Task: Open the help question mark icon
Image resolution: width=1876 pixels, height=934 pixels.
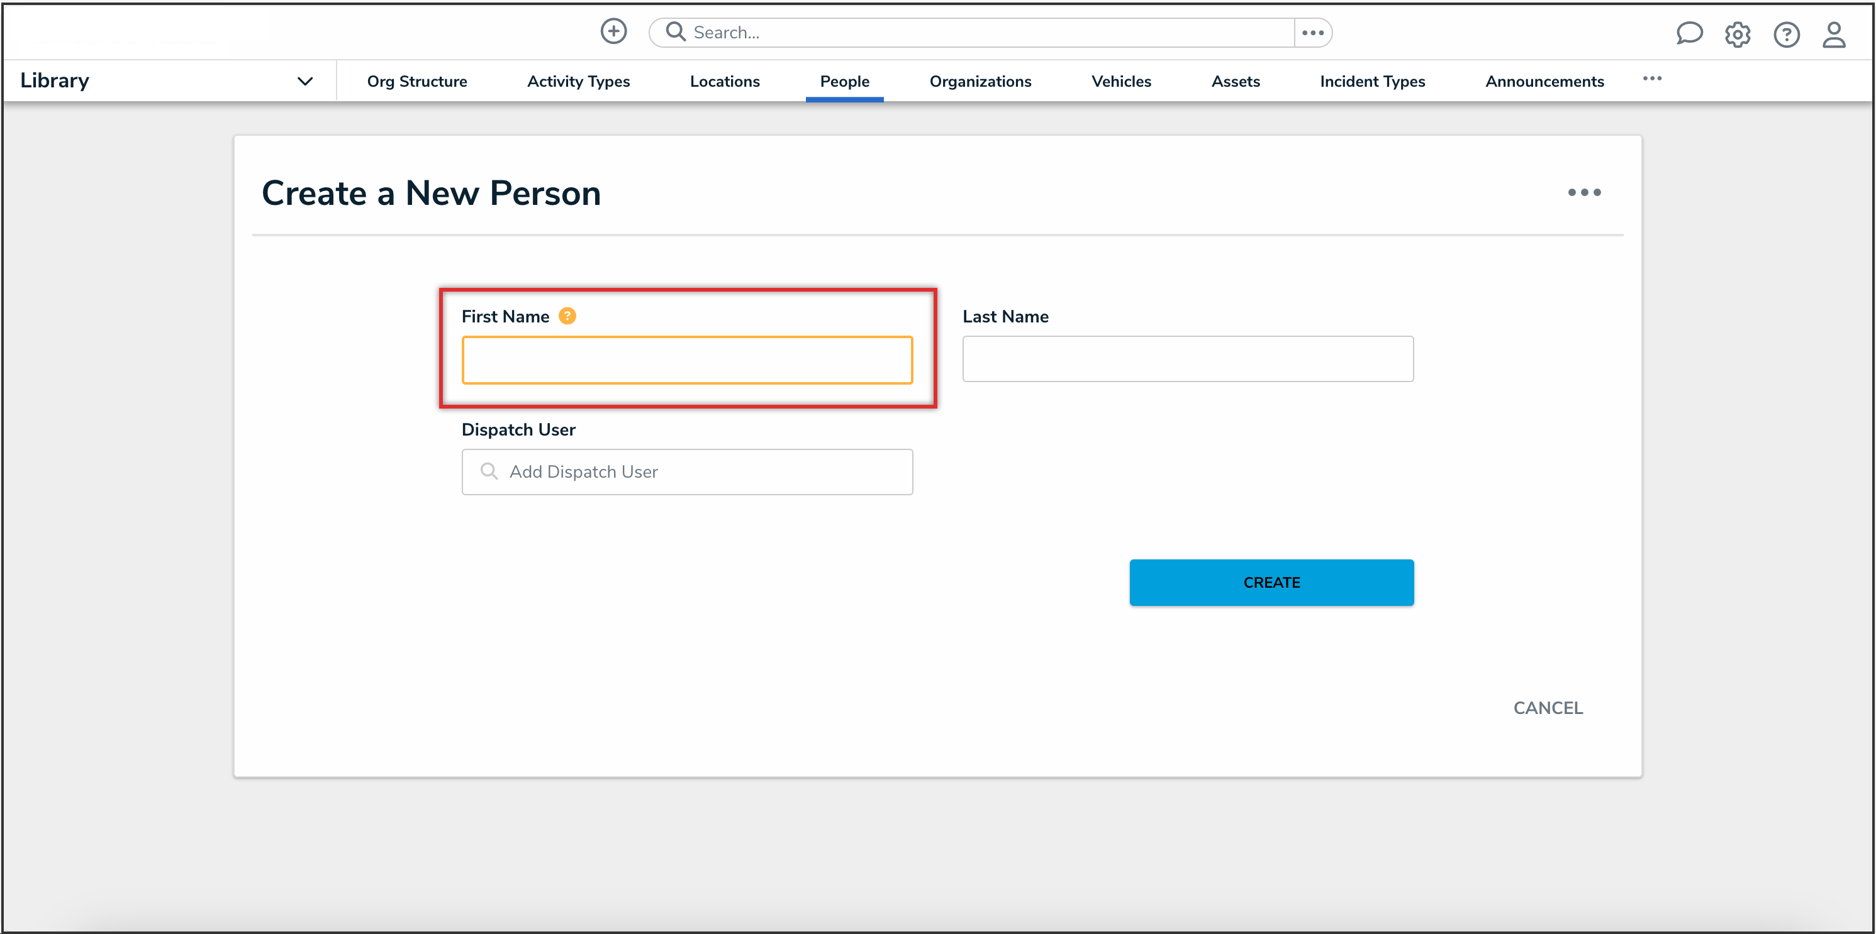Action: click(1785, 34)
